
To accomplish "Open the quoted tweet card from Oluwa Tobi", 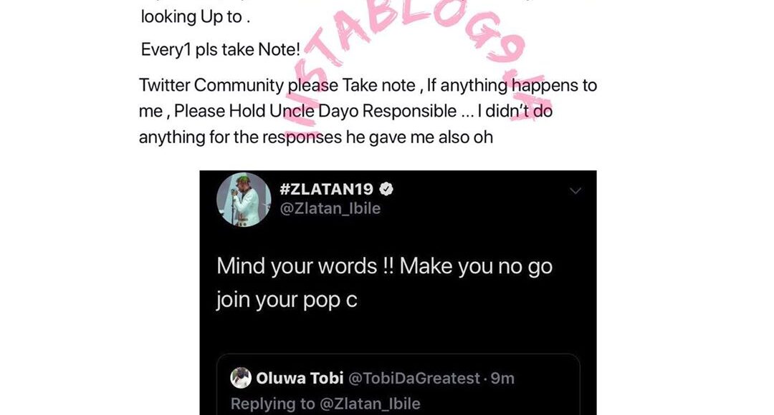I will click(x=398, y=384).
